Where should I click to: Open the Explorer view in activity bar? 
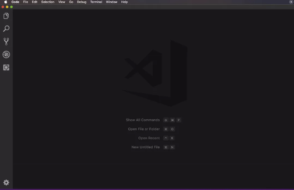pyautogui.click(x=6, y=16)
